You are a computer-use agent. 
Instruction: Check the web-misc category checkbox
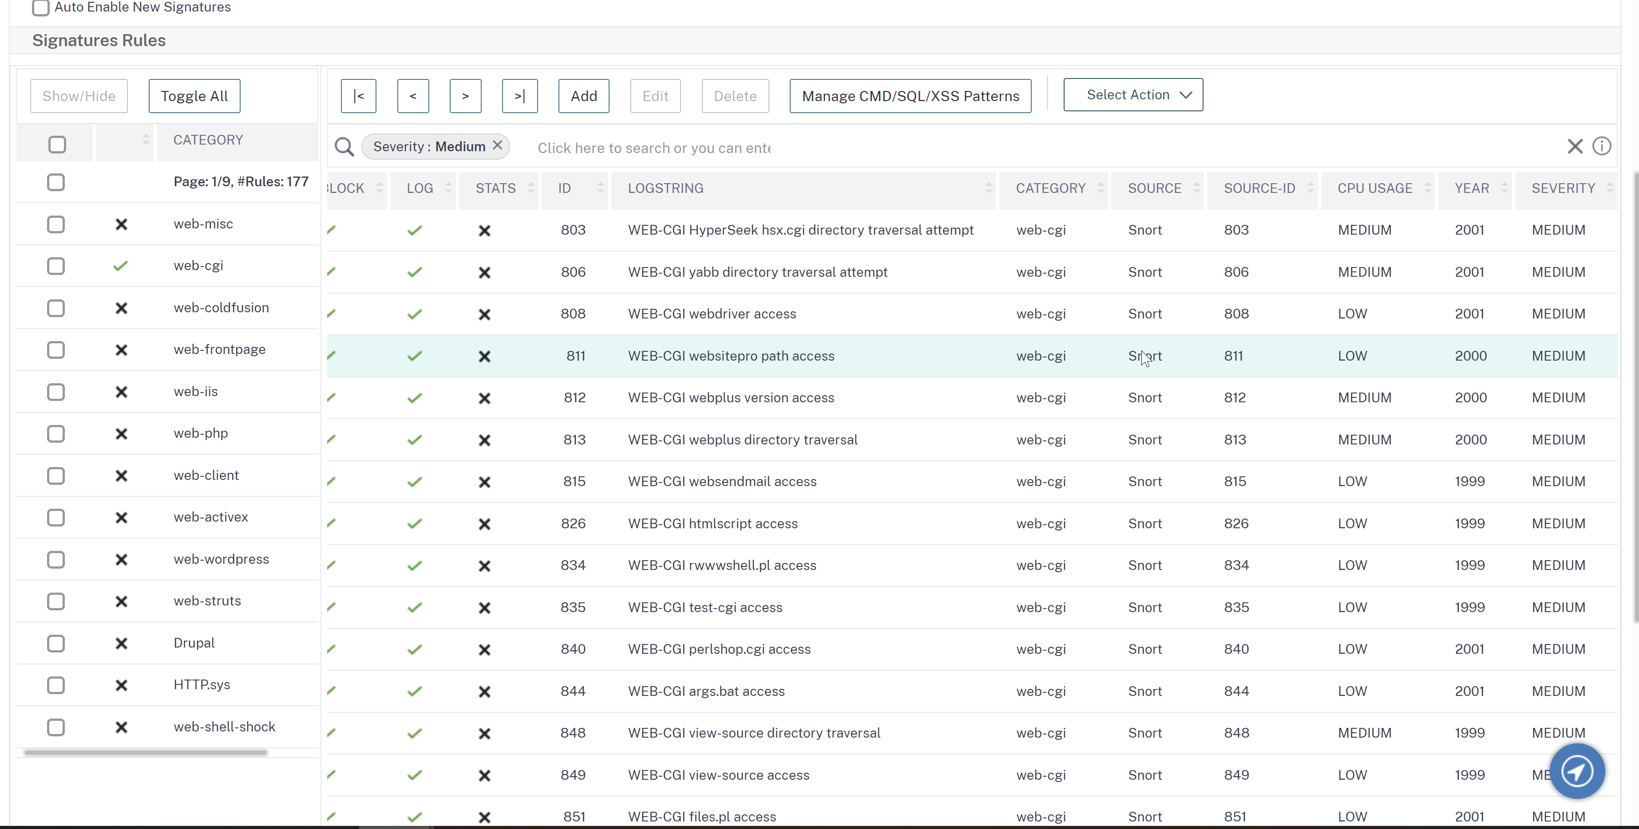[56, 224]
